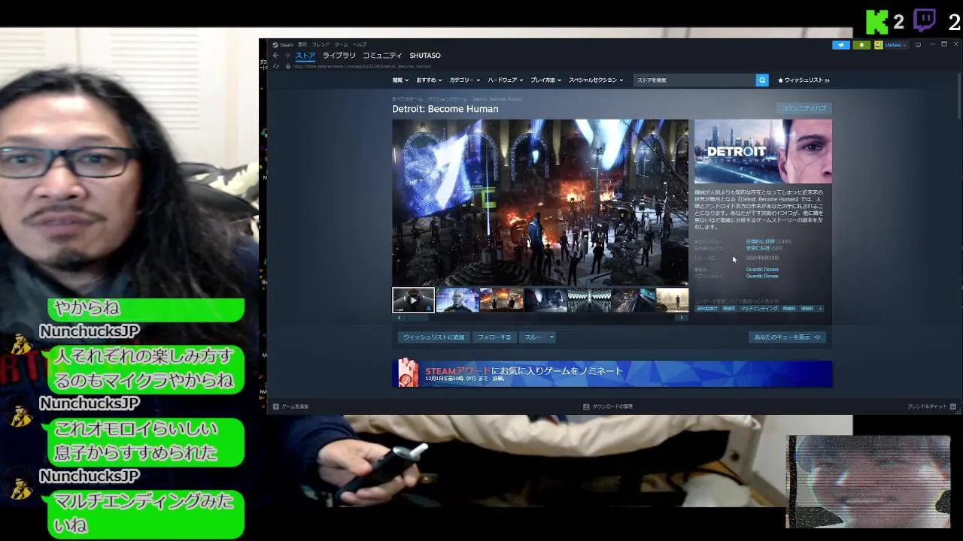This screenshot has width=963, height=541.
Task: Click the thumbnail strip scrollbar handle
Action: [416, 318]
